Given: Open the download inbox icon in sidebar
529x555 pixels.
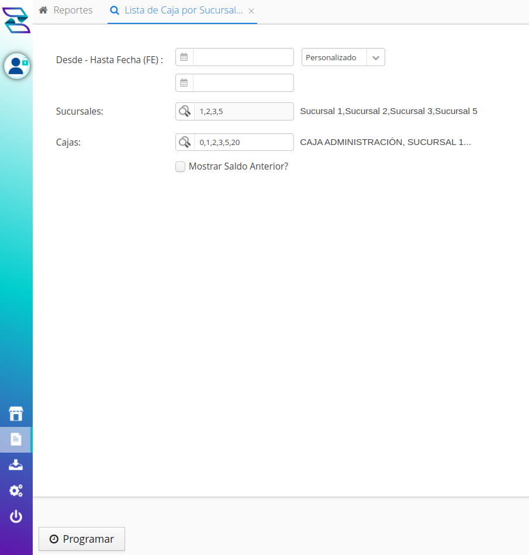Looking at the screenshot, I should coord(16,465).
